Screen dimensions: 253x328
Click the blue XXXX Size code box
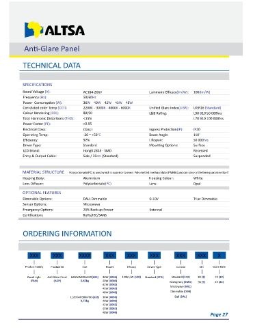click(85, 256)
